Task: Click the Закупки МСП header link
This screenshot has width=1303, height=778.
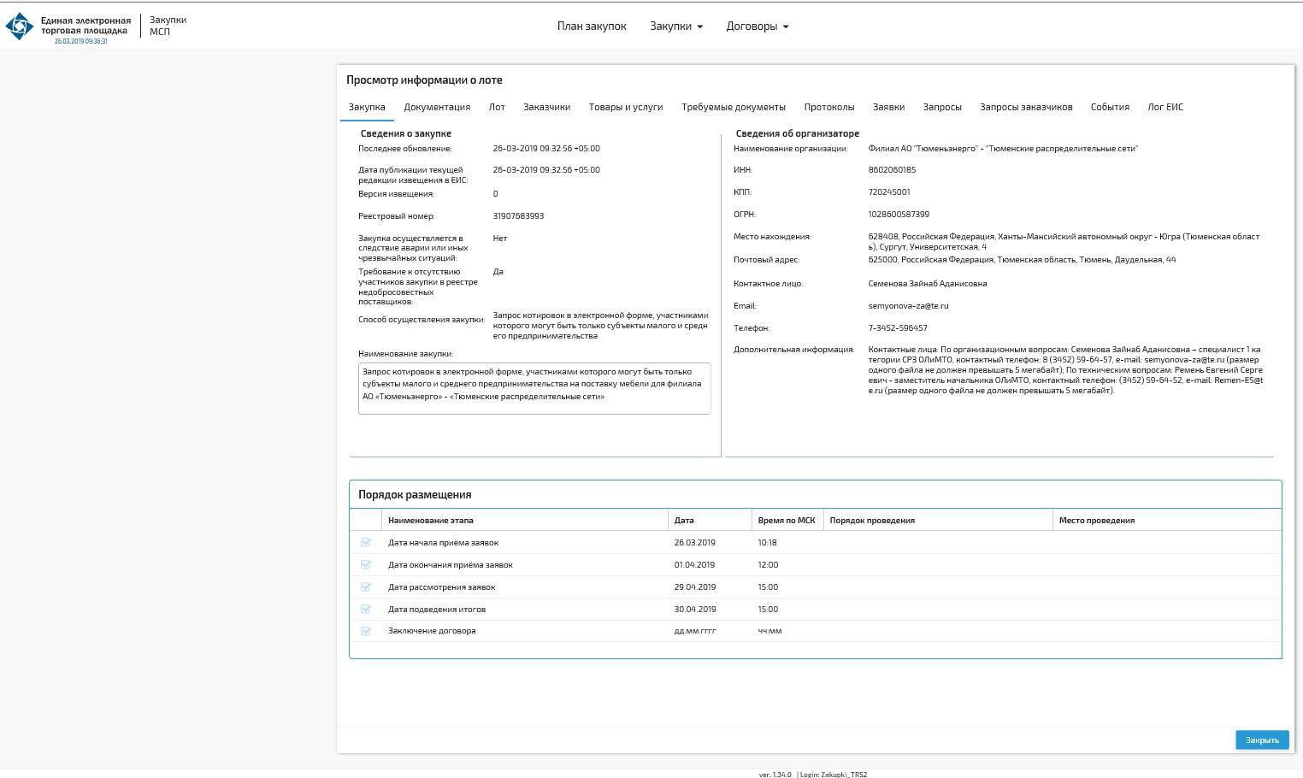Action: click(168, 26)
